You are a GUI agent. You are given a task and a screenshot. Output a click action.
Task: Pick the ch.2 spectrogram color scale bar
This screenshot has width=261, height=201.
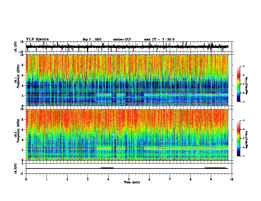pyautogui.click(x=238, y=138)
